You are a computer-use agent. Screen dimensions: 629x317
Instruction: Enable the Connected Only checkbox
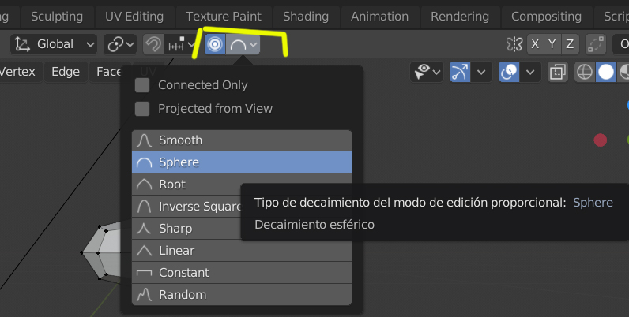pos(142,85)
